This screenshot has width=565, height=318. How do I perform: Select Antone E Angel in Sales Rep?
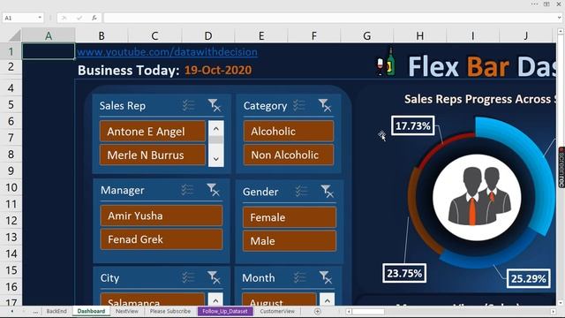click(x=153, y=132)
